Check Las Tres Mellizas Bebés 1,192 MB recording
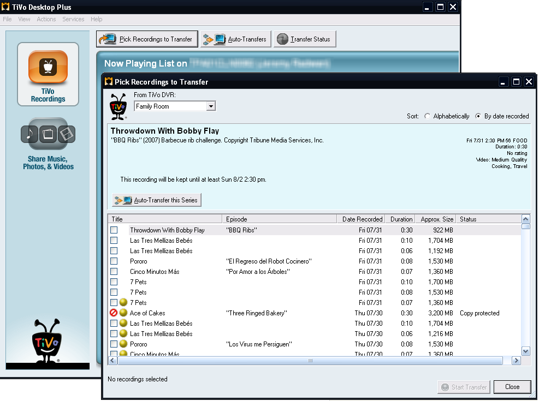This screenshot has height=401, width=539. click(114, 250)
